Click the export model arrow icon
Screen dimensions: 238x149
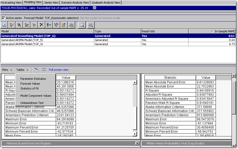point(64,25)
